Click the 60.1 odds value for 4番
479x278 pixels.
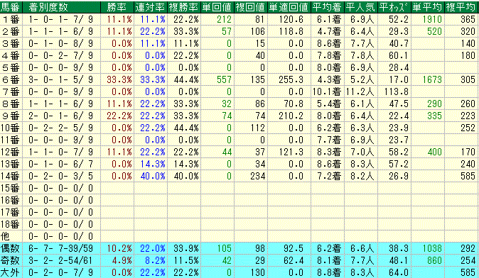[x=399, y=55]
